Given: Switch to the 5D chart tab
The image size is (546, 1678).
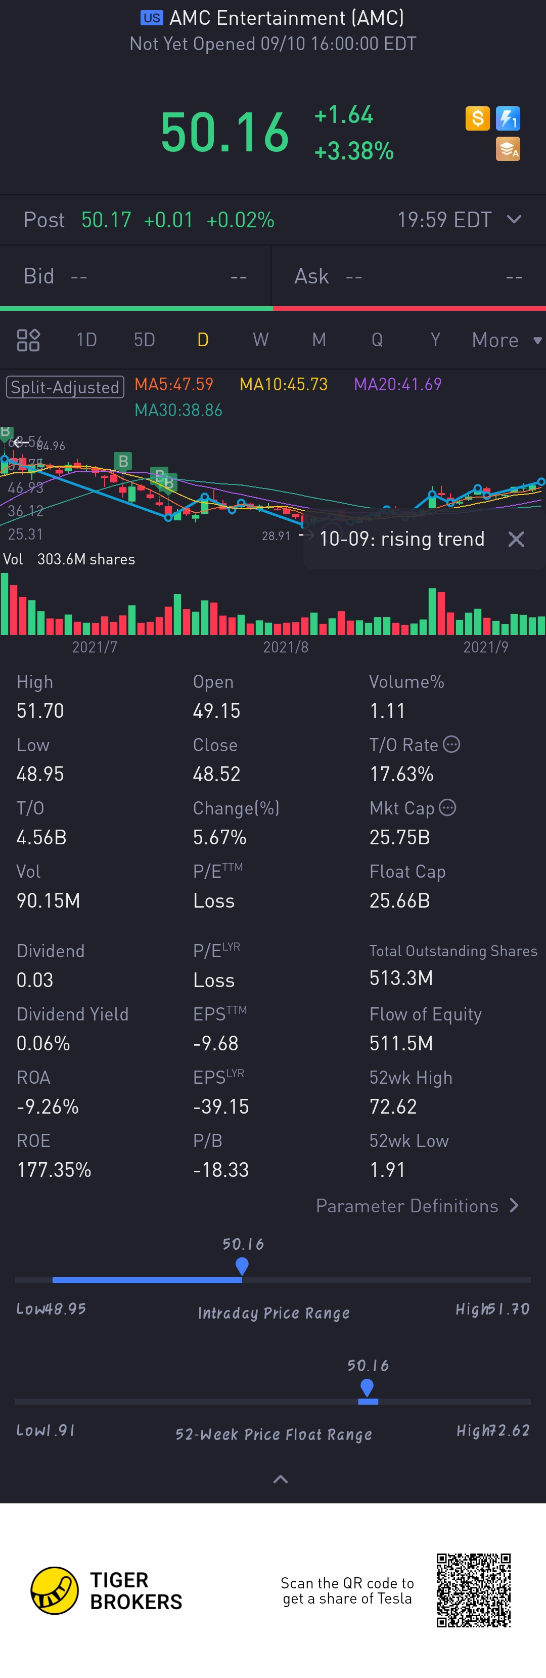Looking at the screenshot, I should coord(145,339).
